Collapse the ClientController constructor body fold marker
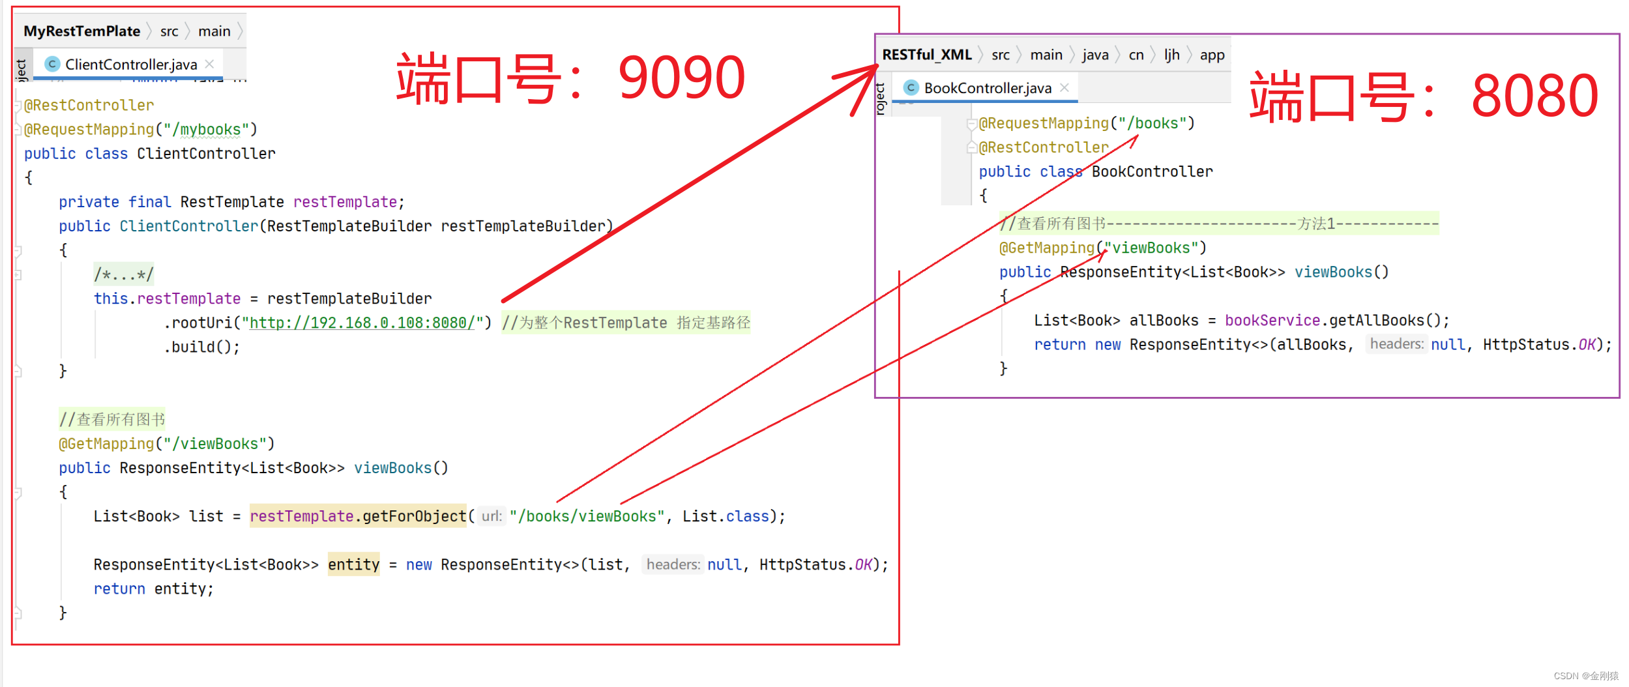This screenshot has width=1629, height=687. (x=18, y=250)
